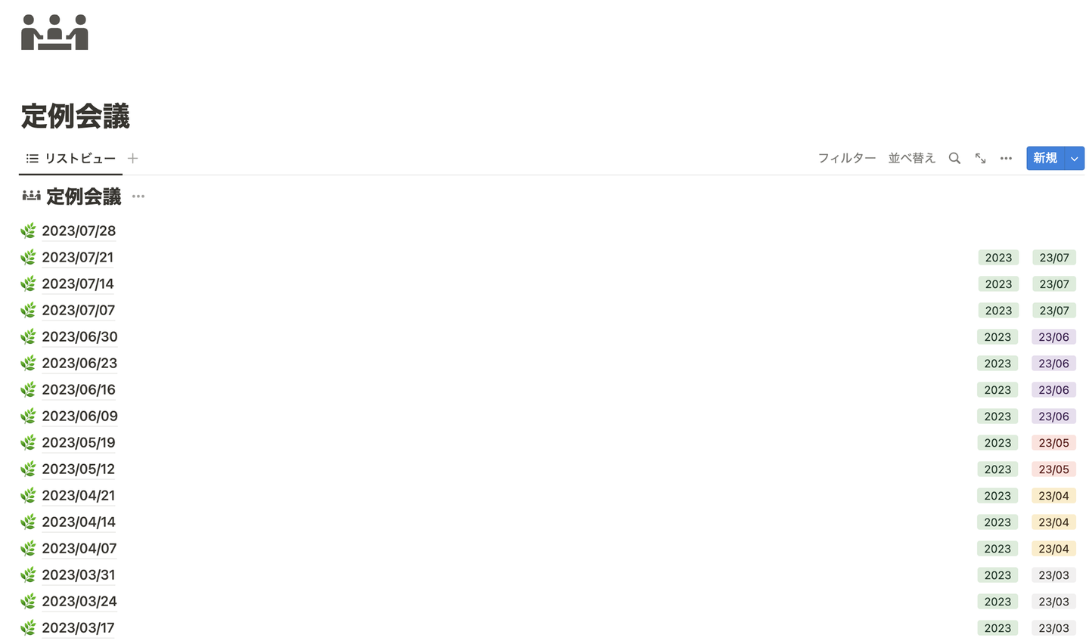The image size is (1089, 641).
Task: Add a new view with plus icon
Action: tap(133, 158)
